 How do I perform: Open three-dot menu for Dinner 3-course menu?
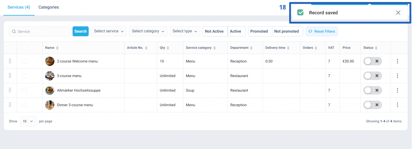[397, 105]
